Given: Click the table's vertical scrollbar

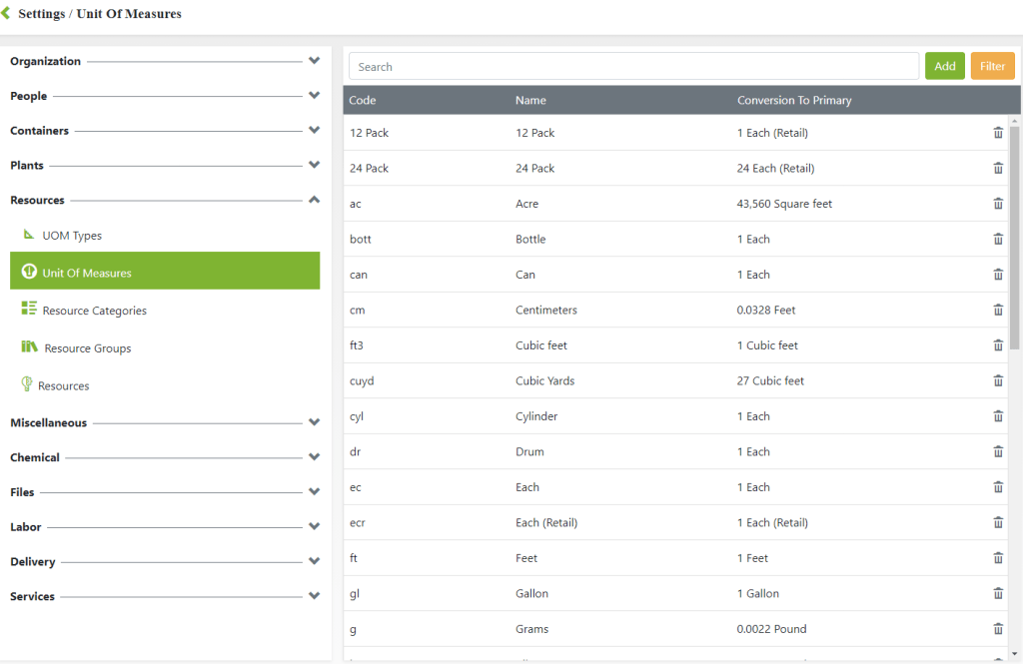Looking at the screenshot, I should (x=1015, y=240).
